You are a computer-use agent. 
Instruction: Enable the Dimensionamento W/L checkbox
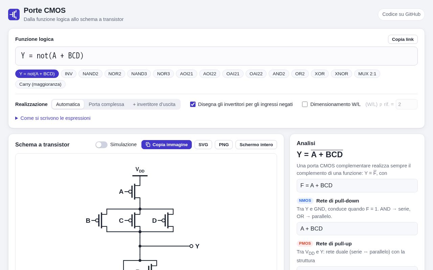coord(305,104)
